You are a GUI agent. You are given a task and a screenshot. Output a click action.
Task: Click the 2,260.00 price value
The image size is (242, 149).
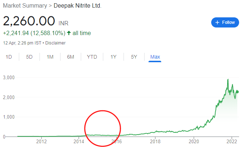[29, 21]
